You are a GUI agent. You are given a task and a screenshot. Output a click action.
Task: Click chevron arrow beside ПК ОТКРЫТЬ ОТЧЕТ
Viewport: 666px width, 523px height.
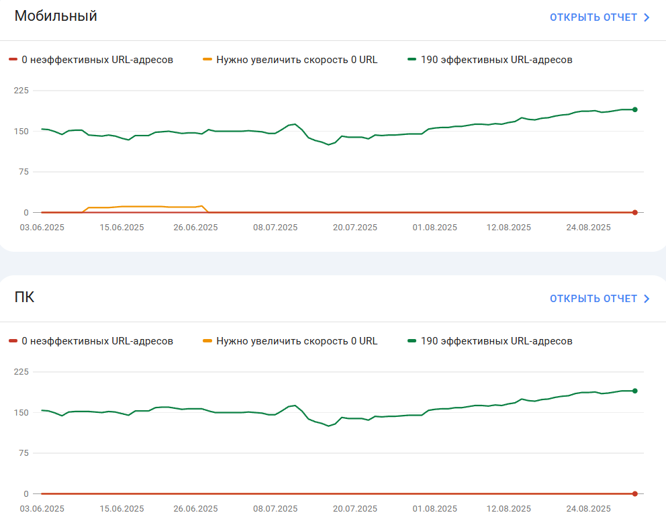(647, 299)
